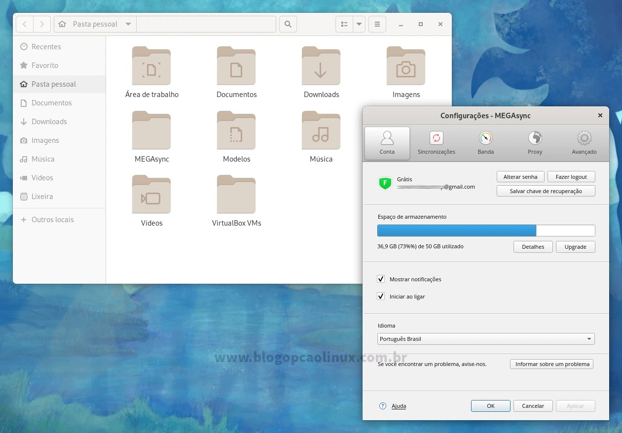Click Cancelar in MEGAsync settings
Screen dimensions: 622x433
(533, 406)
